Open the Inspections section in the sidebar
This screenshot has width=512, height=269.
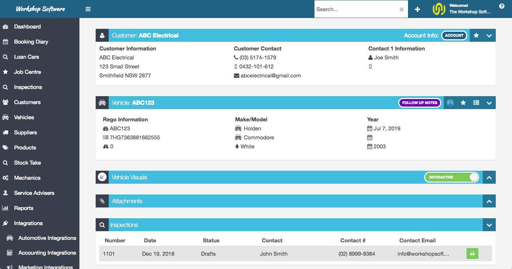28,87
